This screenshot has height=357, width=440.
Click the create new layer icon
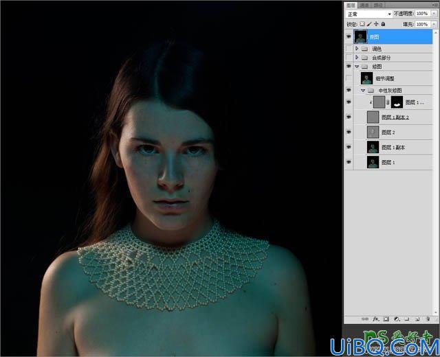(x=417, y=319)
